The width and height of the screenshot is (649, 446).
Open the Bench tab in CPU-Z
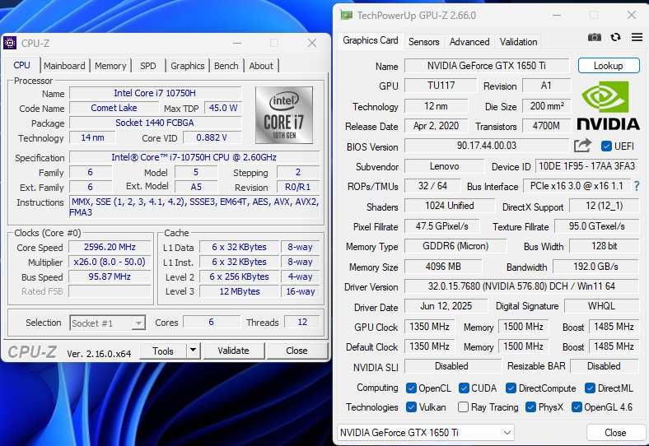226,66
